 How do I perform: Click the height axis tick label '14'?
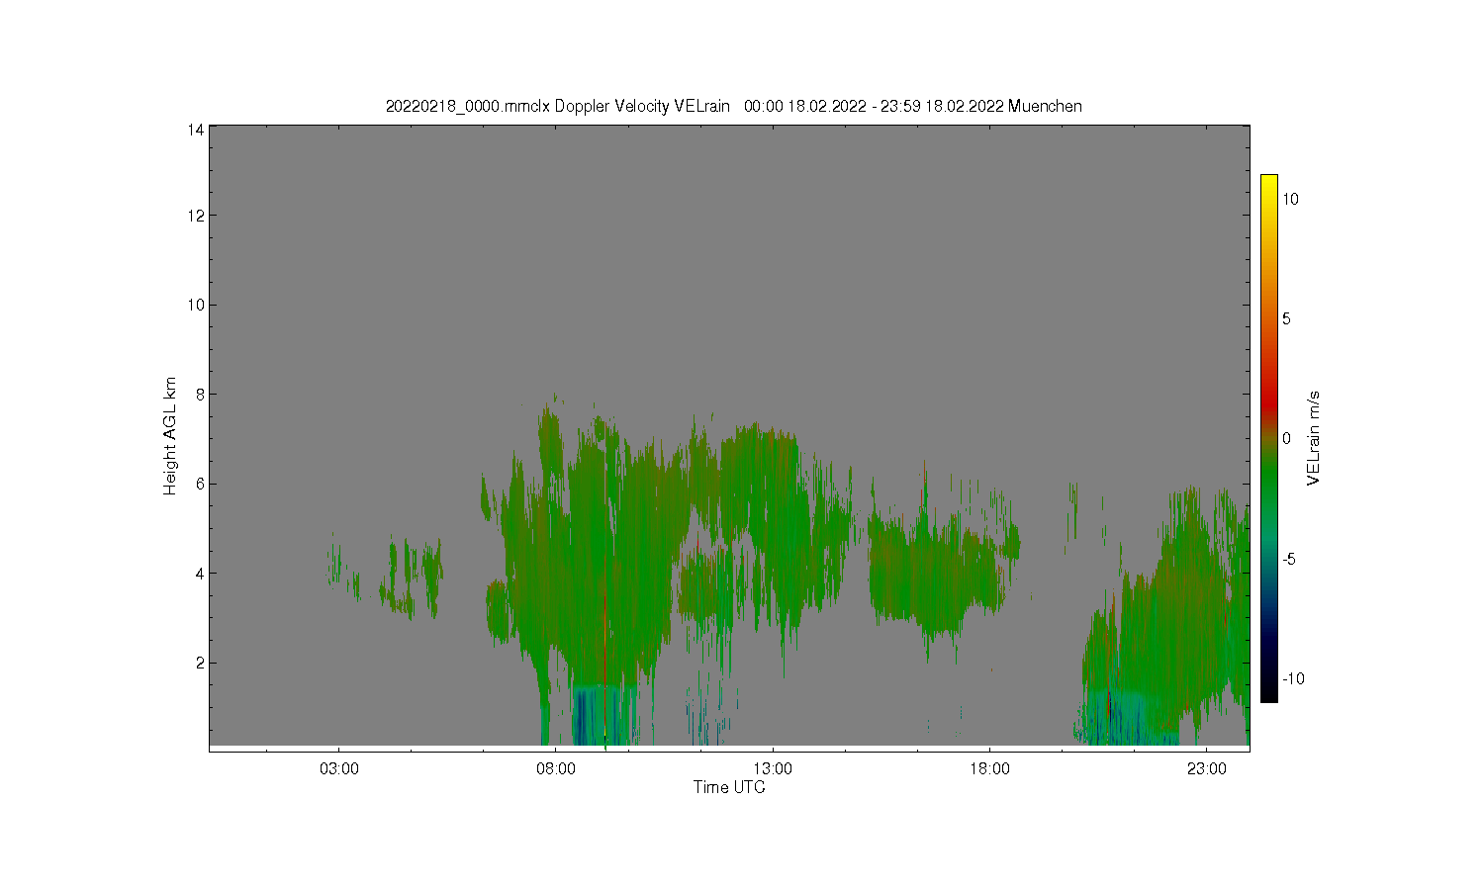pos(196,130)
